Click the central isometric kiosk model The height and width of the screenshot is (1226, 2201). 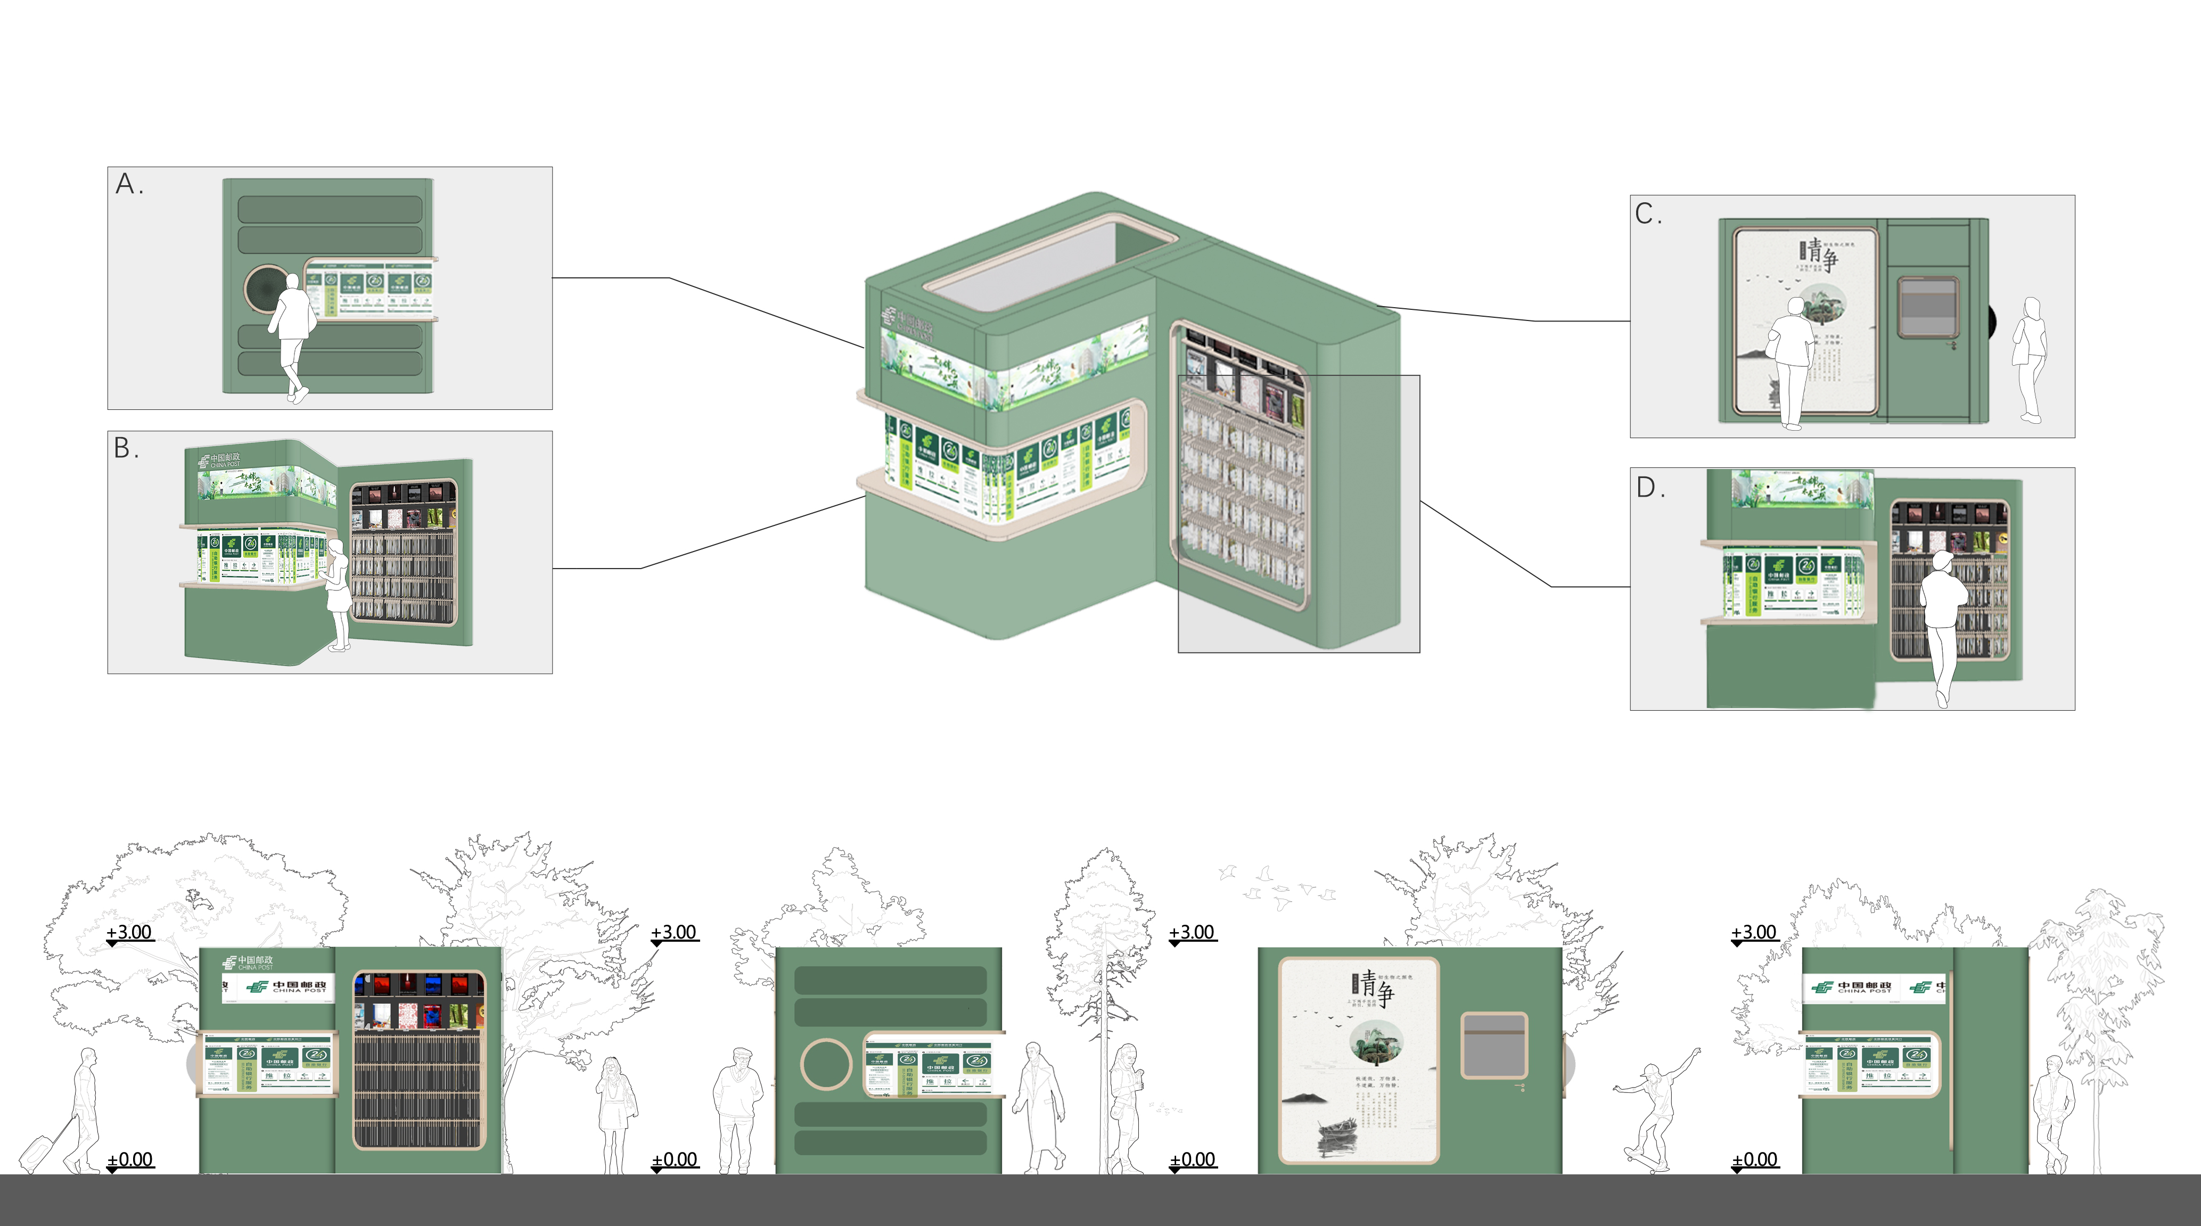click(1111, 427)
